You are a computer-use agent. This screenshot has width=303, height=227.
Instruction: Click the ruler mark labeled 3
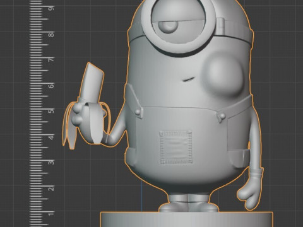pos(52,163)
